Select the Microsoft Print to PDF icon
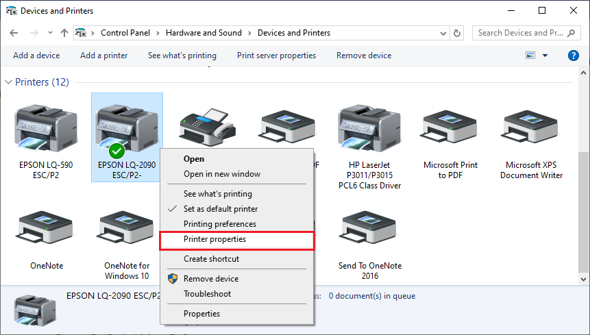Image resolution: width=590 pixels, height=335 pixels. (450, 127)
